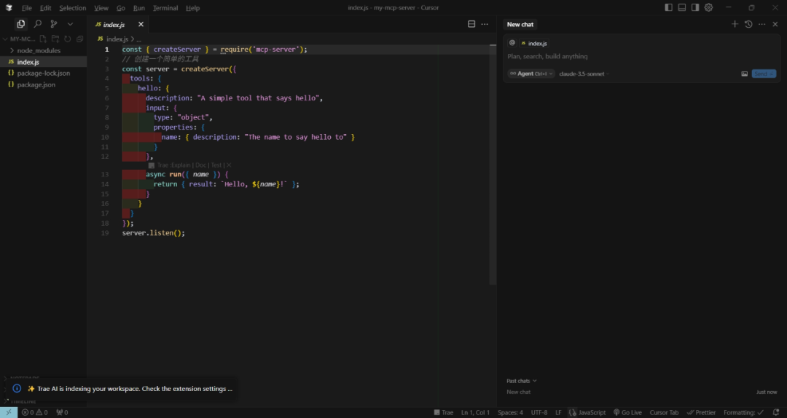Select the index.js editor tab

point(114,24)
